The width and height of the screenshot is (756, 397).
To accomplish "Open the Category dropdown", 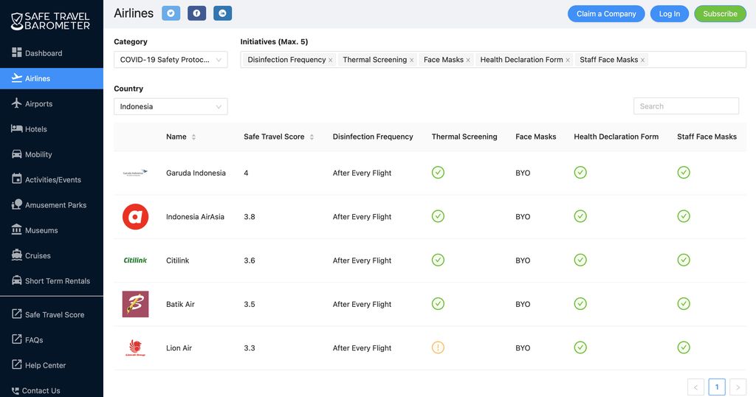I will 171,60.
